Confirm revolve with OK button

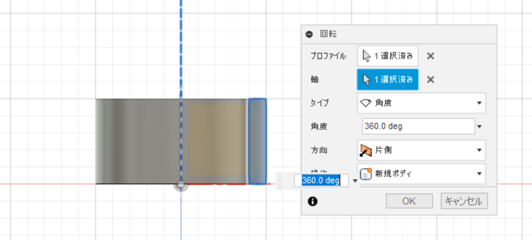click(x=409, y=201)
